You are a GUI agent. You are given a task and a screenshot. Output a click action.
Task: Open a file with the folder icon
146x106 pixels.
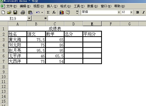click(x=9, y=12)
